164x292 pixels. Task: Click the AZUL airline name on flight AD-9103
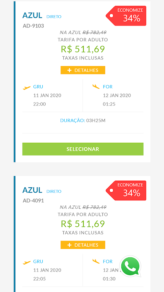pyautogui.click(x=32, y=15)
